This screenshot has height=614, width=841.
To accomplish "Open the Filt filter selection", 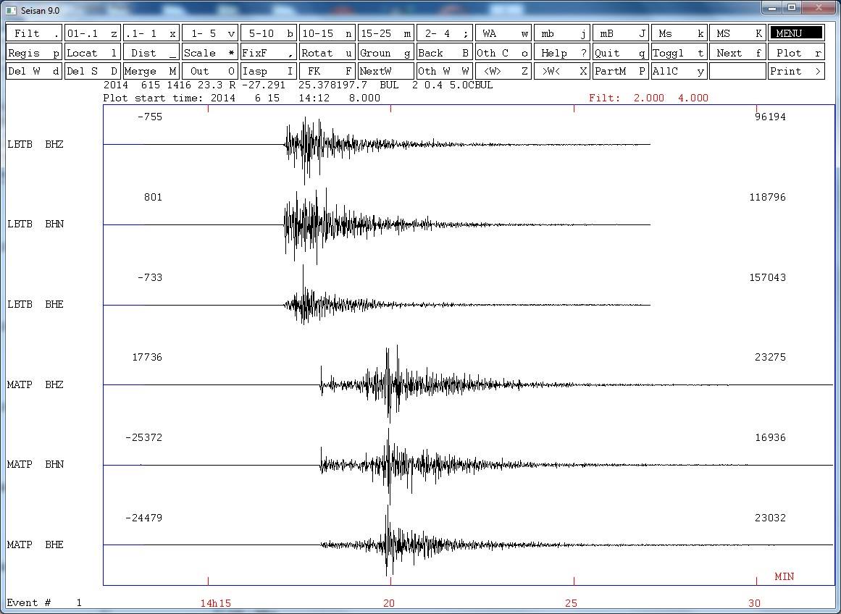I will point(33,33).
